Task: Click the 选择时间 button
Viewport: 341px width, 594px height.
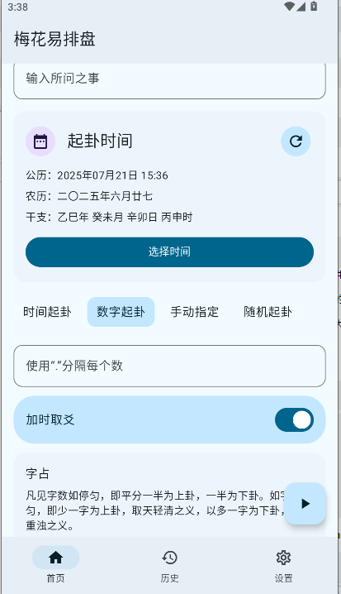Action: tap(170, 252)
